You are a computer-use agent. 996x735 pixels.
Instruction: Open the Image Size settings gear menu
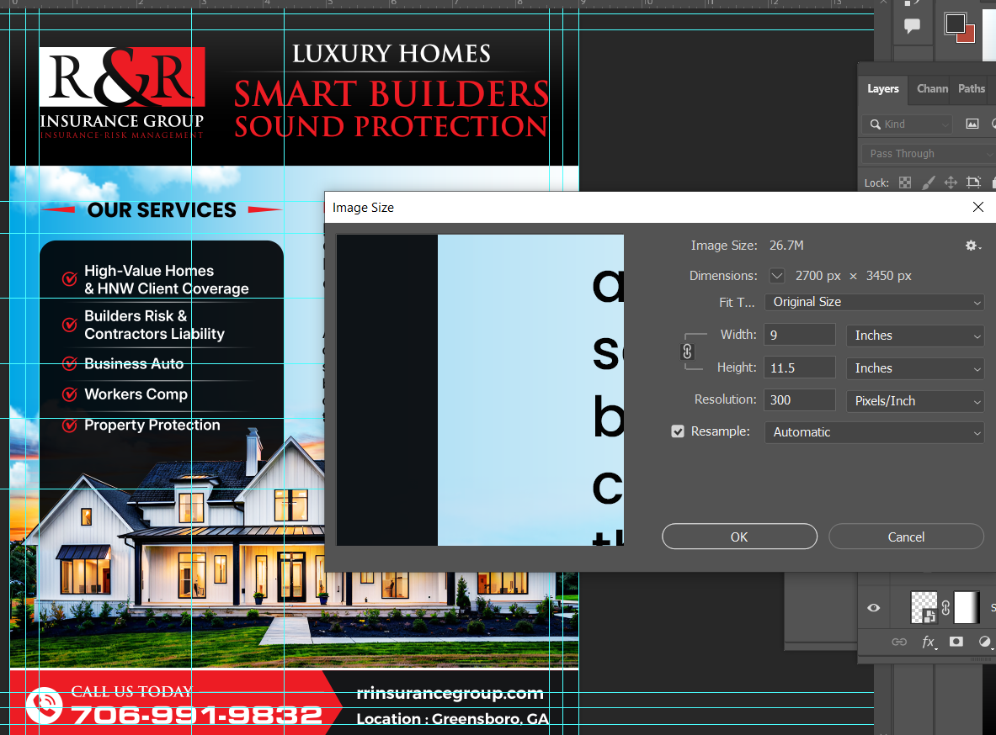click(972, 246)
